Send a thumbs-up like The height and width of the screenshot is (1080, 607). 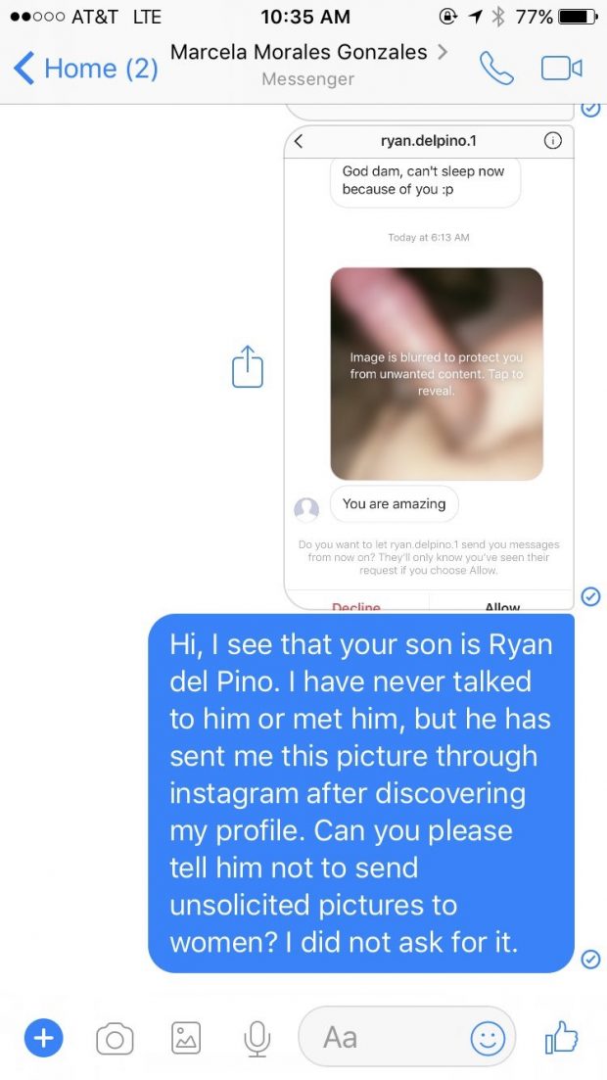(x=562, y=1036)
